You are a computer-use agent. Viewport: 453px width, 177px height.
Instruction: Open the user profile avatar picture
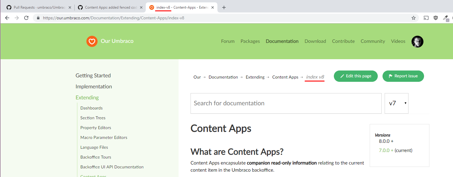coord(417,41)
